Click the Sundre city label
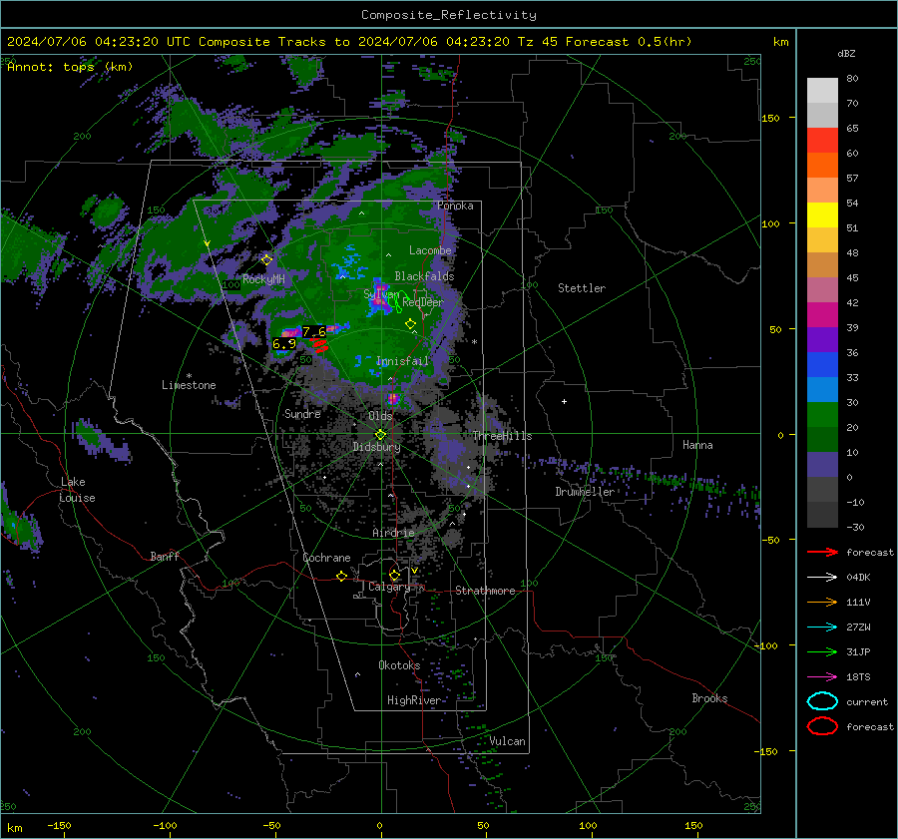The height and width of the screenshot is (839, 898). point(302,414)
